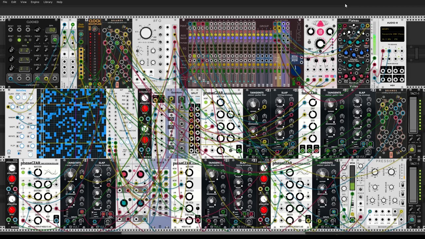Select the large center knob on pink delay module
Viewport: 425px width, 239px height.
320,44
